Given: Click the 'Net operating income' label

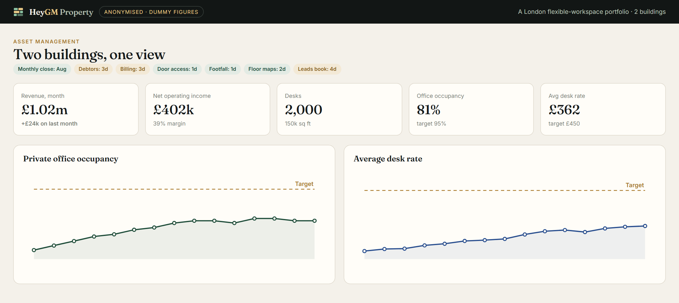Looking at the screenshot, I should click(x=182, y=96).
